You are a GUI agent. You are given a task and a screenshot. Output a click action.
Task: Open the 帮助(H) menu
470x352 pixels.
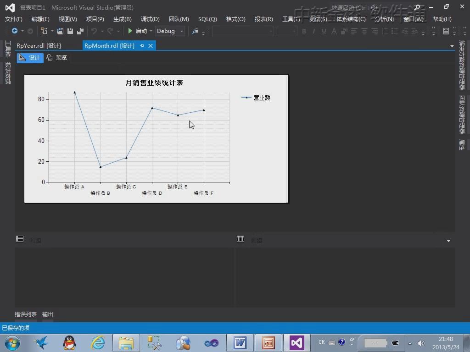pyautogui.click(x=442, y=19)
